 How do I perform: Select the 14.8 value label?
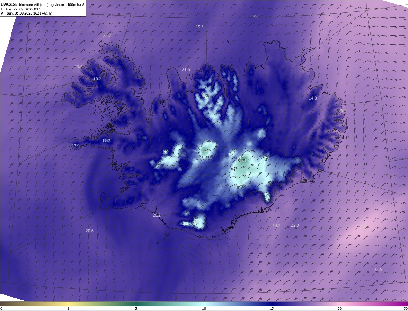[x=313, y=98]
